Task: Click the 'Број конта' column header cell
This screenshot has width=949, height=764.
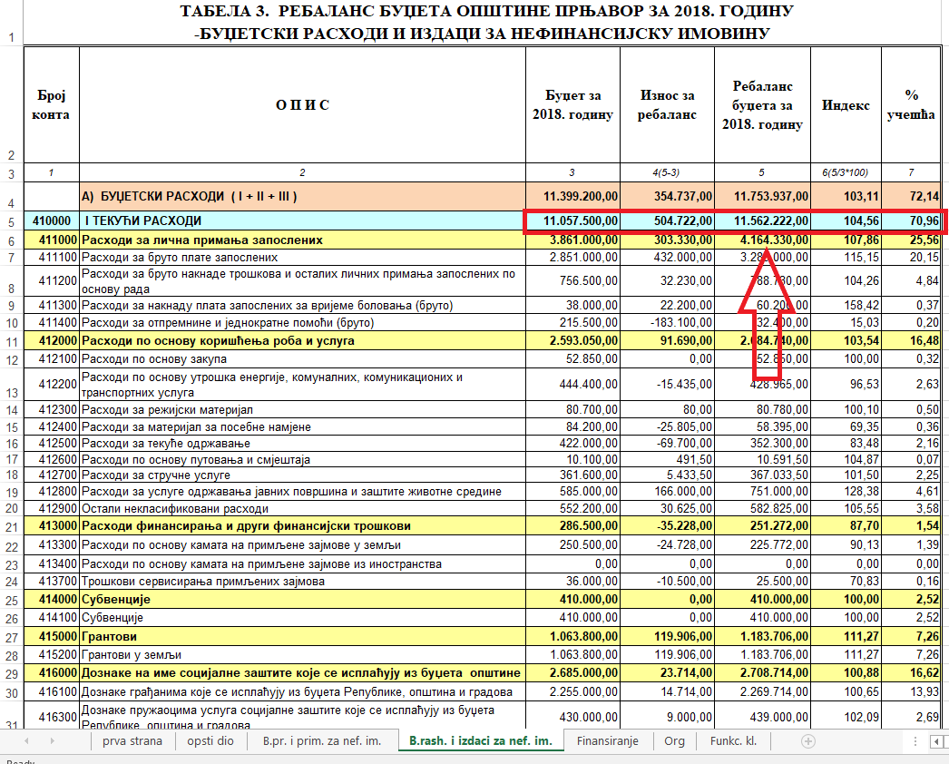Action: [x=52, y=104]
